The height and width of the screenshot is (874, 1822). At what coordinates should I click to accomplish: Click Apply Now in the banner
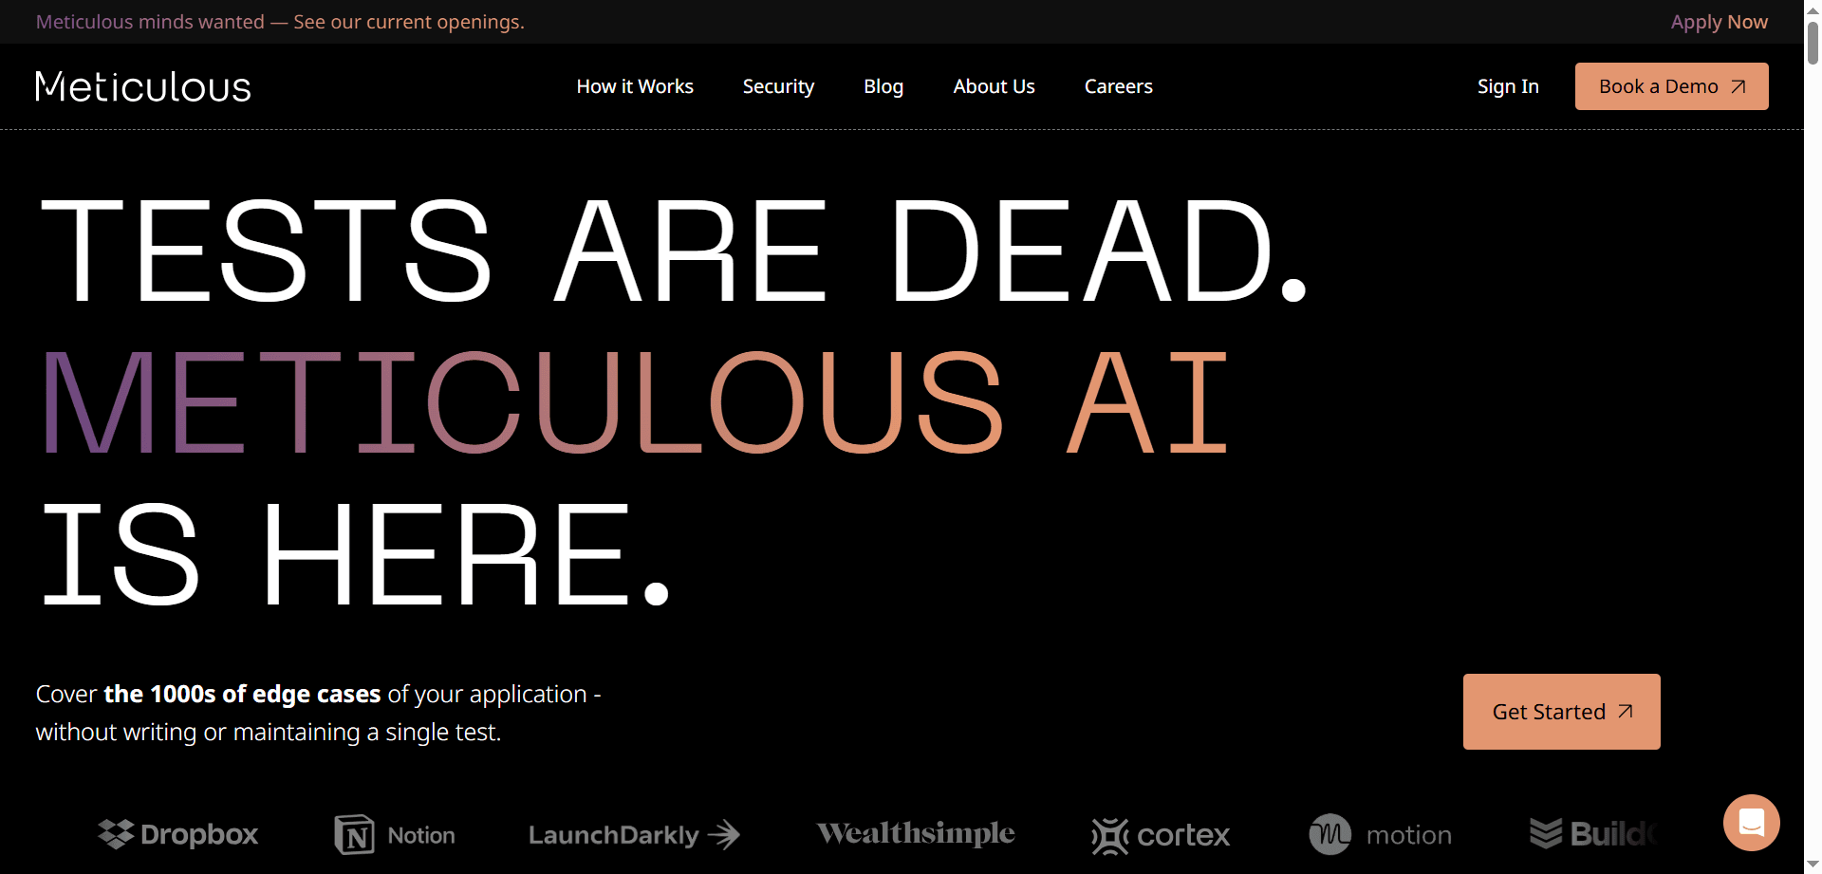pyautogui.click(x=1720, y=22)
